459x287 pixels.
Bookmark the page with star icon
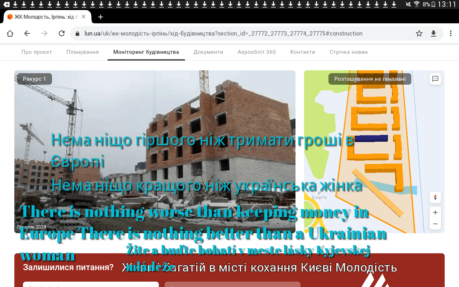point(419,33)
